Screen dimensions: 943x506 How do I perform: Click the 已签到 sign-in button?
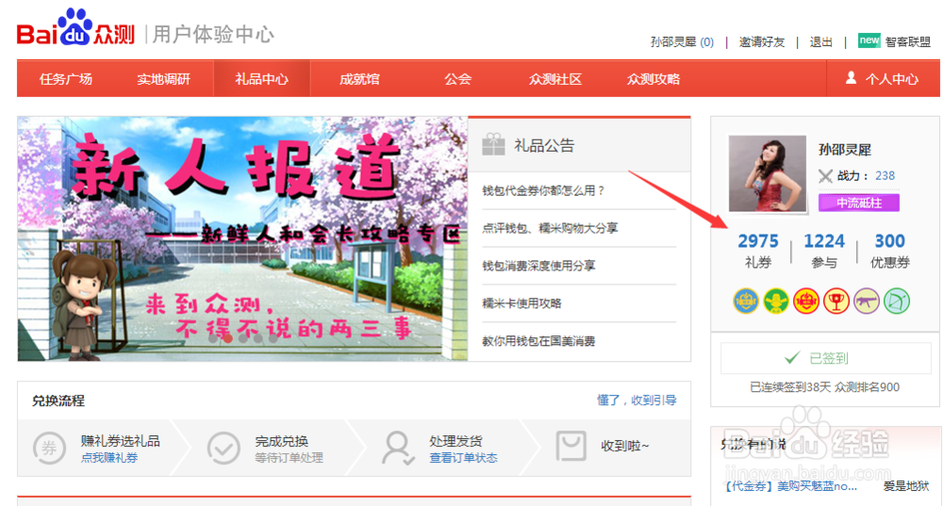click(826, 358)
